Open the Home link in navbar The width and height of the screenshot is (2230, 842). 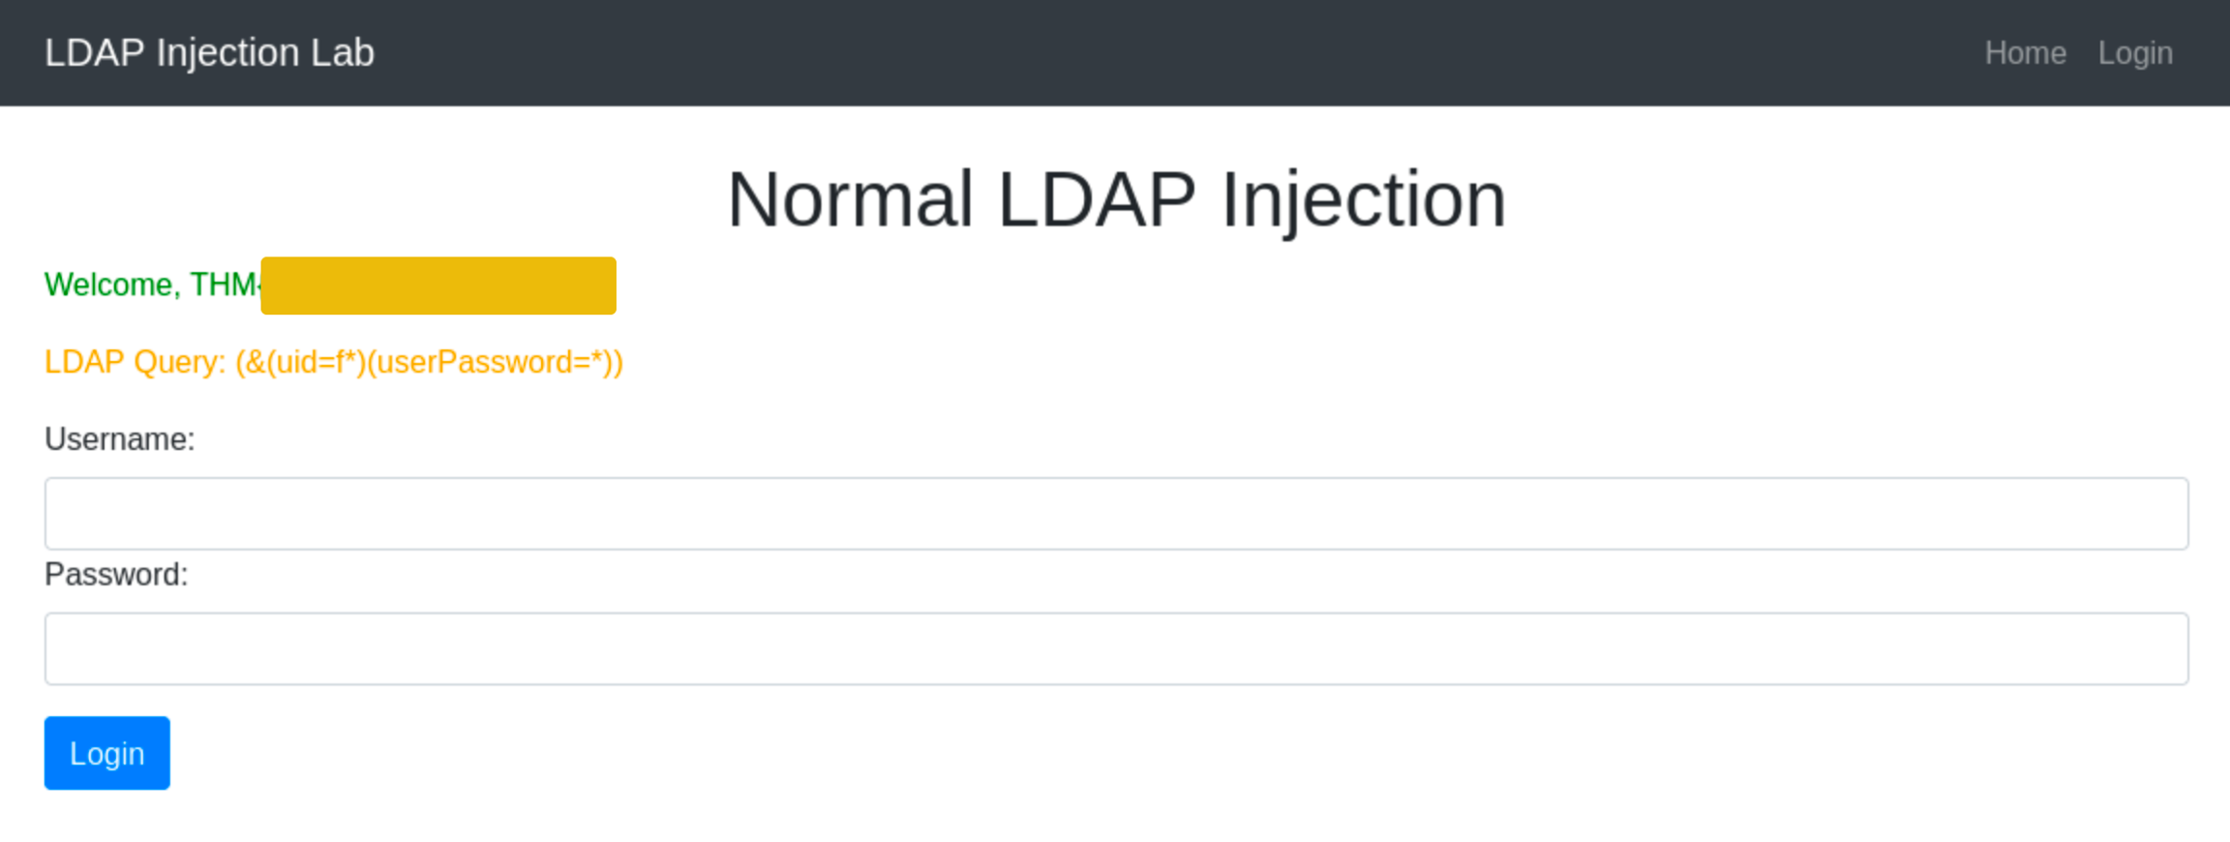click(2025, 53)
